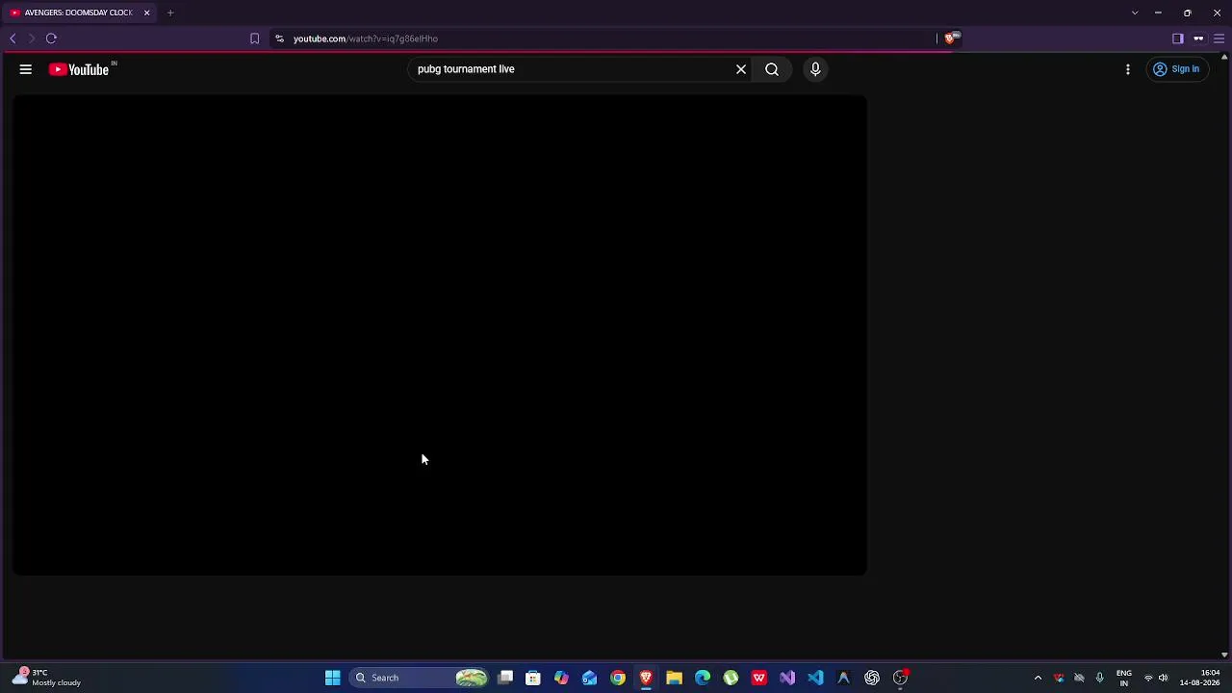Image resolution: width=1232 pixels, height=693 pixels.
Task: Show hidden system tray icons
Action: click(1038, 678)
